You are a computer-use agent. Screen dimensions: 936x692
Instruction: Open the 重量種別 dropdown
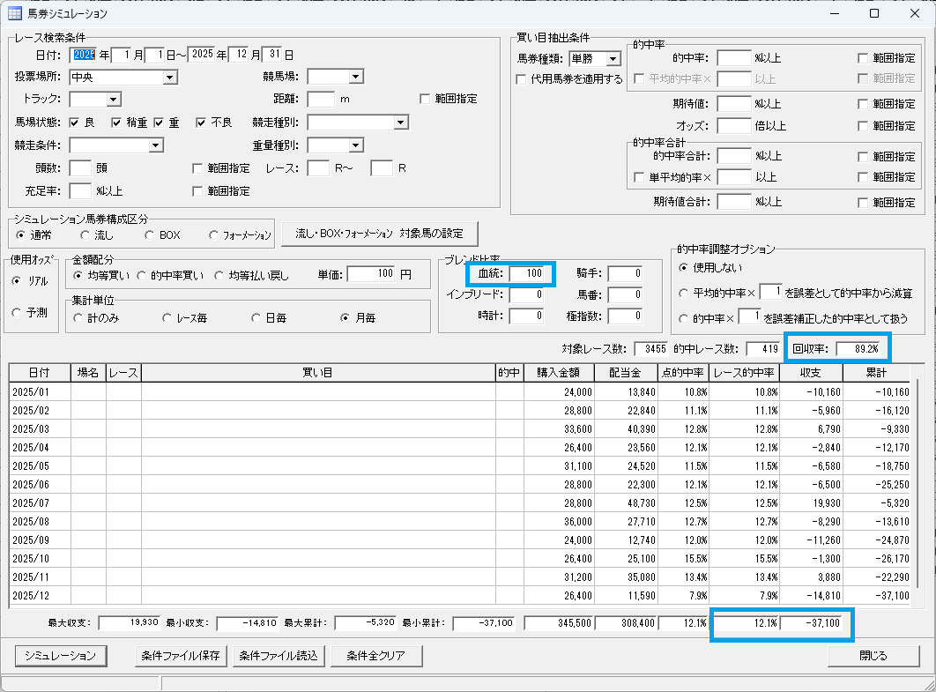point(356,145)
